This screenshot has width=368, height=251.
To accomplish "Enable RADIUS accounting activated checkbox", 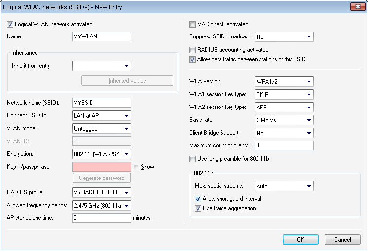I will 193,50.
